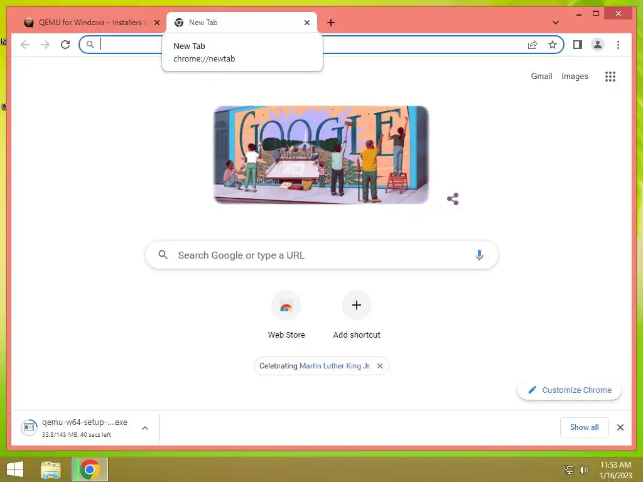The width and height of the screenshot is (643, 482).
Task: Open the Google apps grid
Action: tap(610, 76)
